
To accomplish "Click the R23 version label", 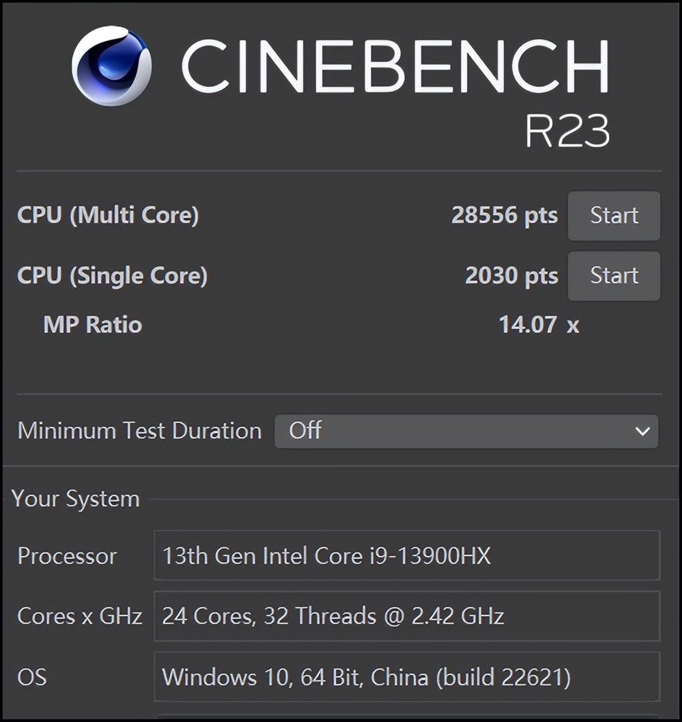I will (567, 131).
